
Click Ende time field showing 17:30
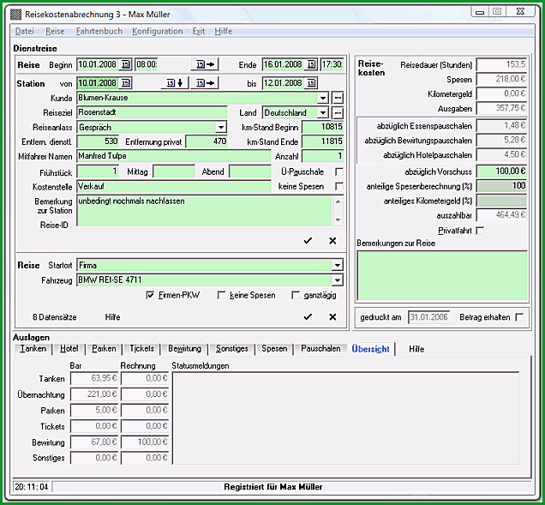[332, 64]
